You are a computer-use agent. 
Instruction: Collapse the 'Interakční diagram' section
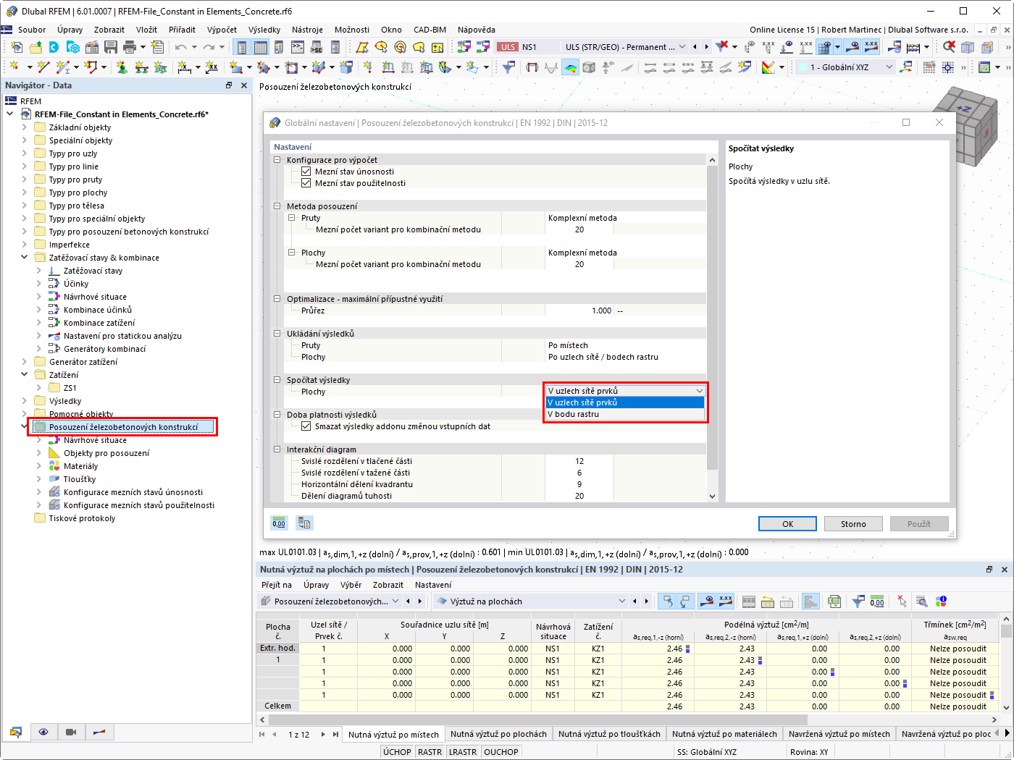pyautogui.click(x=277, y=449)
